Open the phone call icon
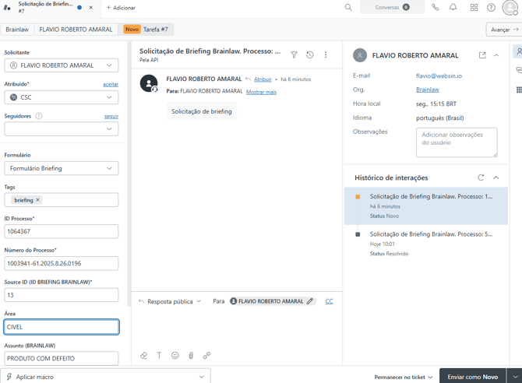 click(436, 8)
